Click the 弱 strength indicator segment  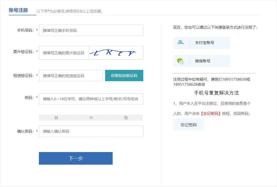tap(56, 117)
